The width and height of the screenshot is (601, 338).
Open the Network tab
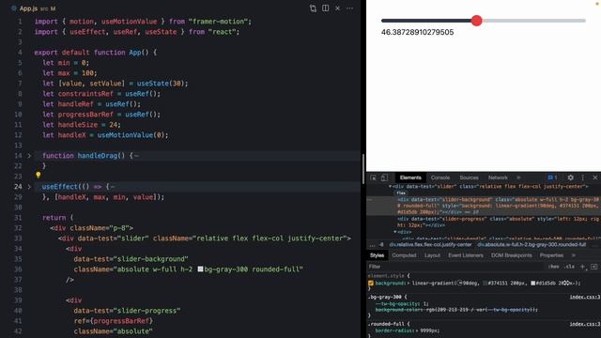(x=498, y=177)
